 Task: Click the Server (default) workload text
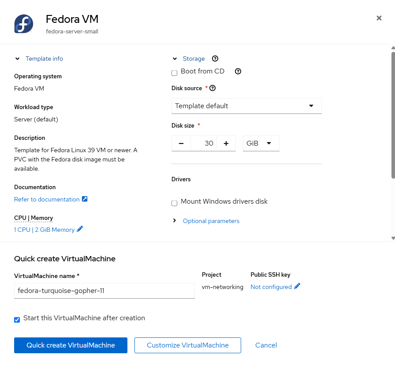(36, 119)
